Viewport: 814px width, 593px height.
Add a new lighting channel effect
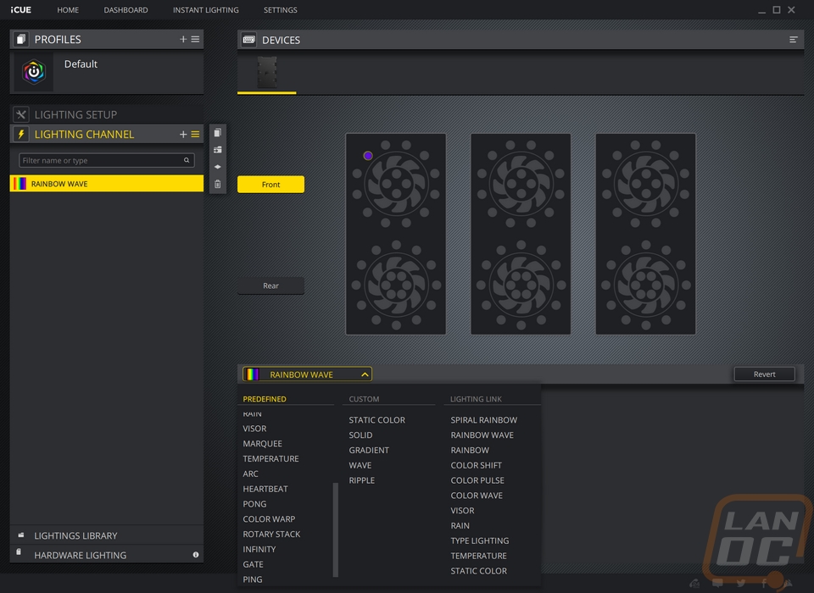183,135
